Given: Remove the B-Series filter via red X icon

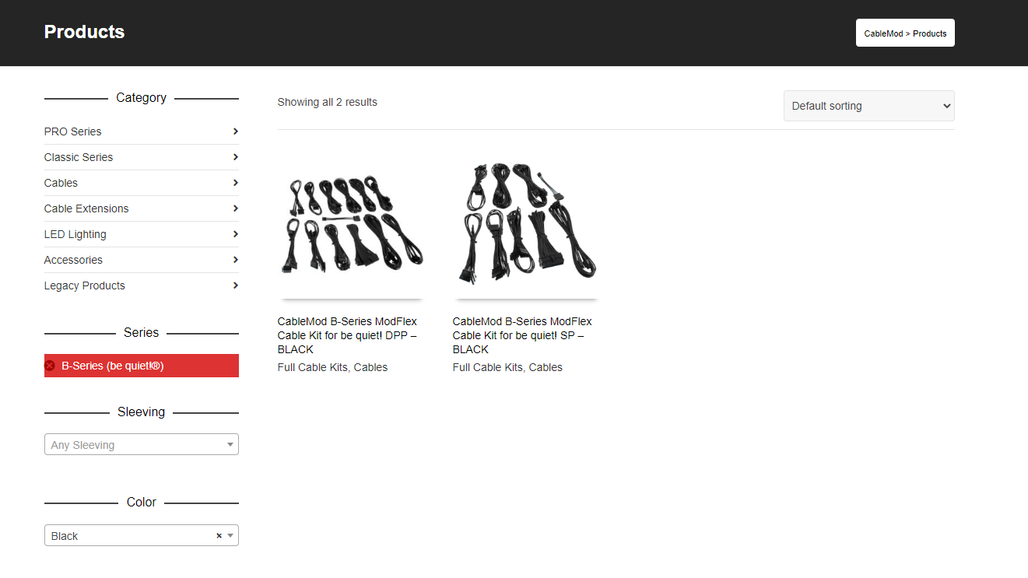Looking at the screenshot, I should (50, 366).
